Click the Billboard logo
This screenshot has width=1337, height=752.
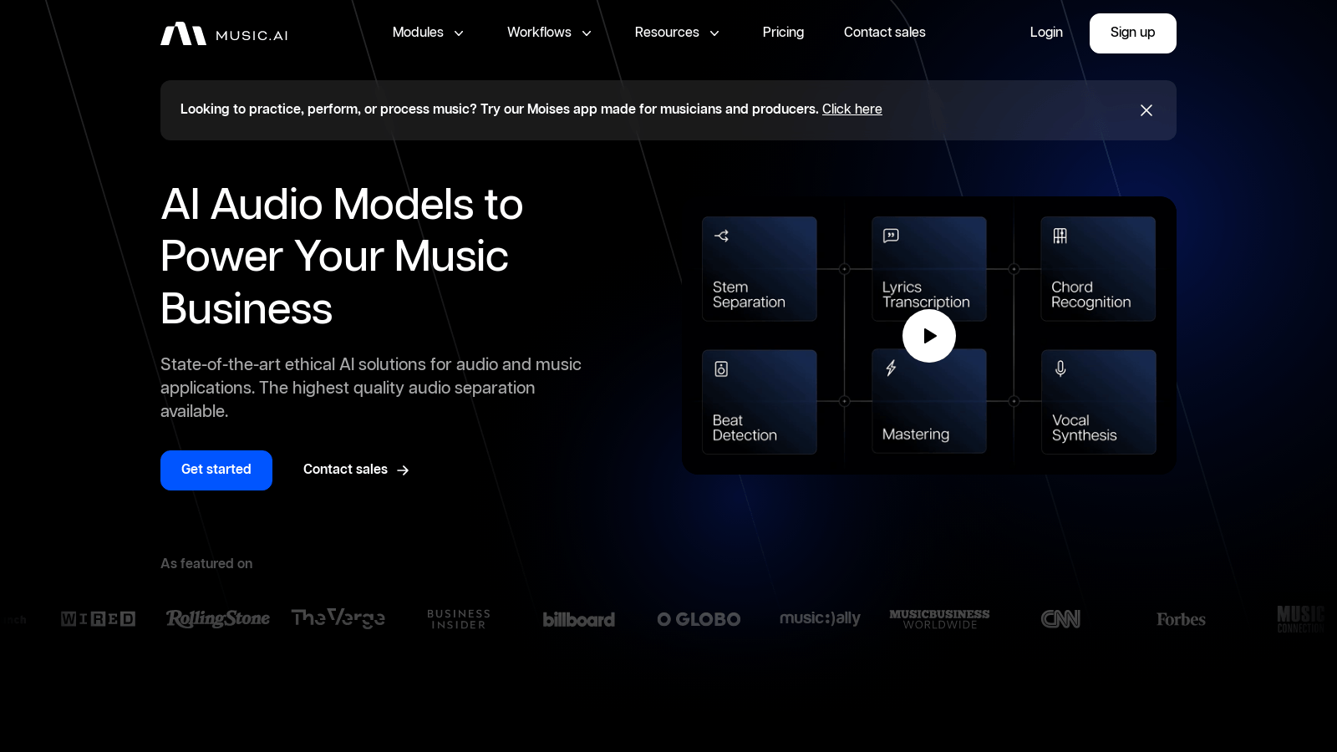coord(579,619)
